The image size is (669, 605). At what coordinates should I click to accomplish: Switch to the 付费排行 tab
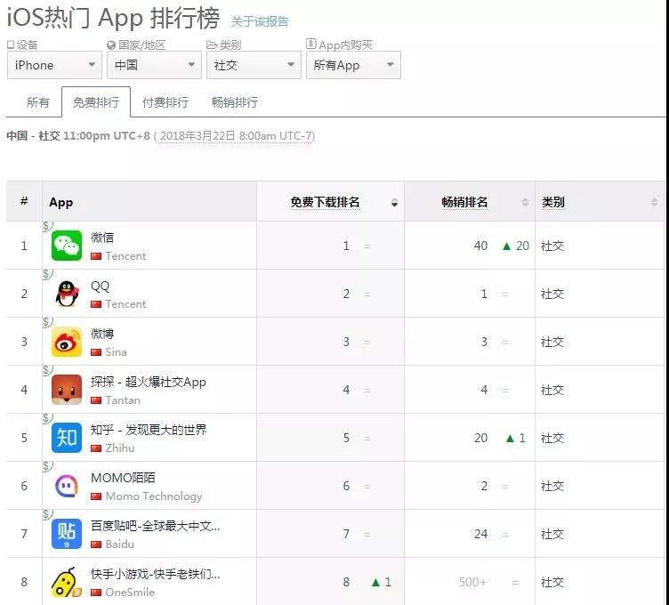[165, 102]
